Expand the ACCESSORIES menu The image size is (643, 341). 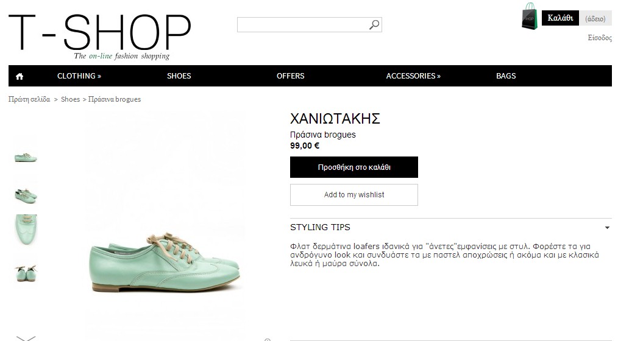coord(413,76)
